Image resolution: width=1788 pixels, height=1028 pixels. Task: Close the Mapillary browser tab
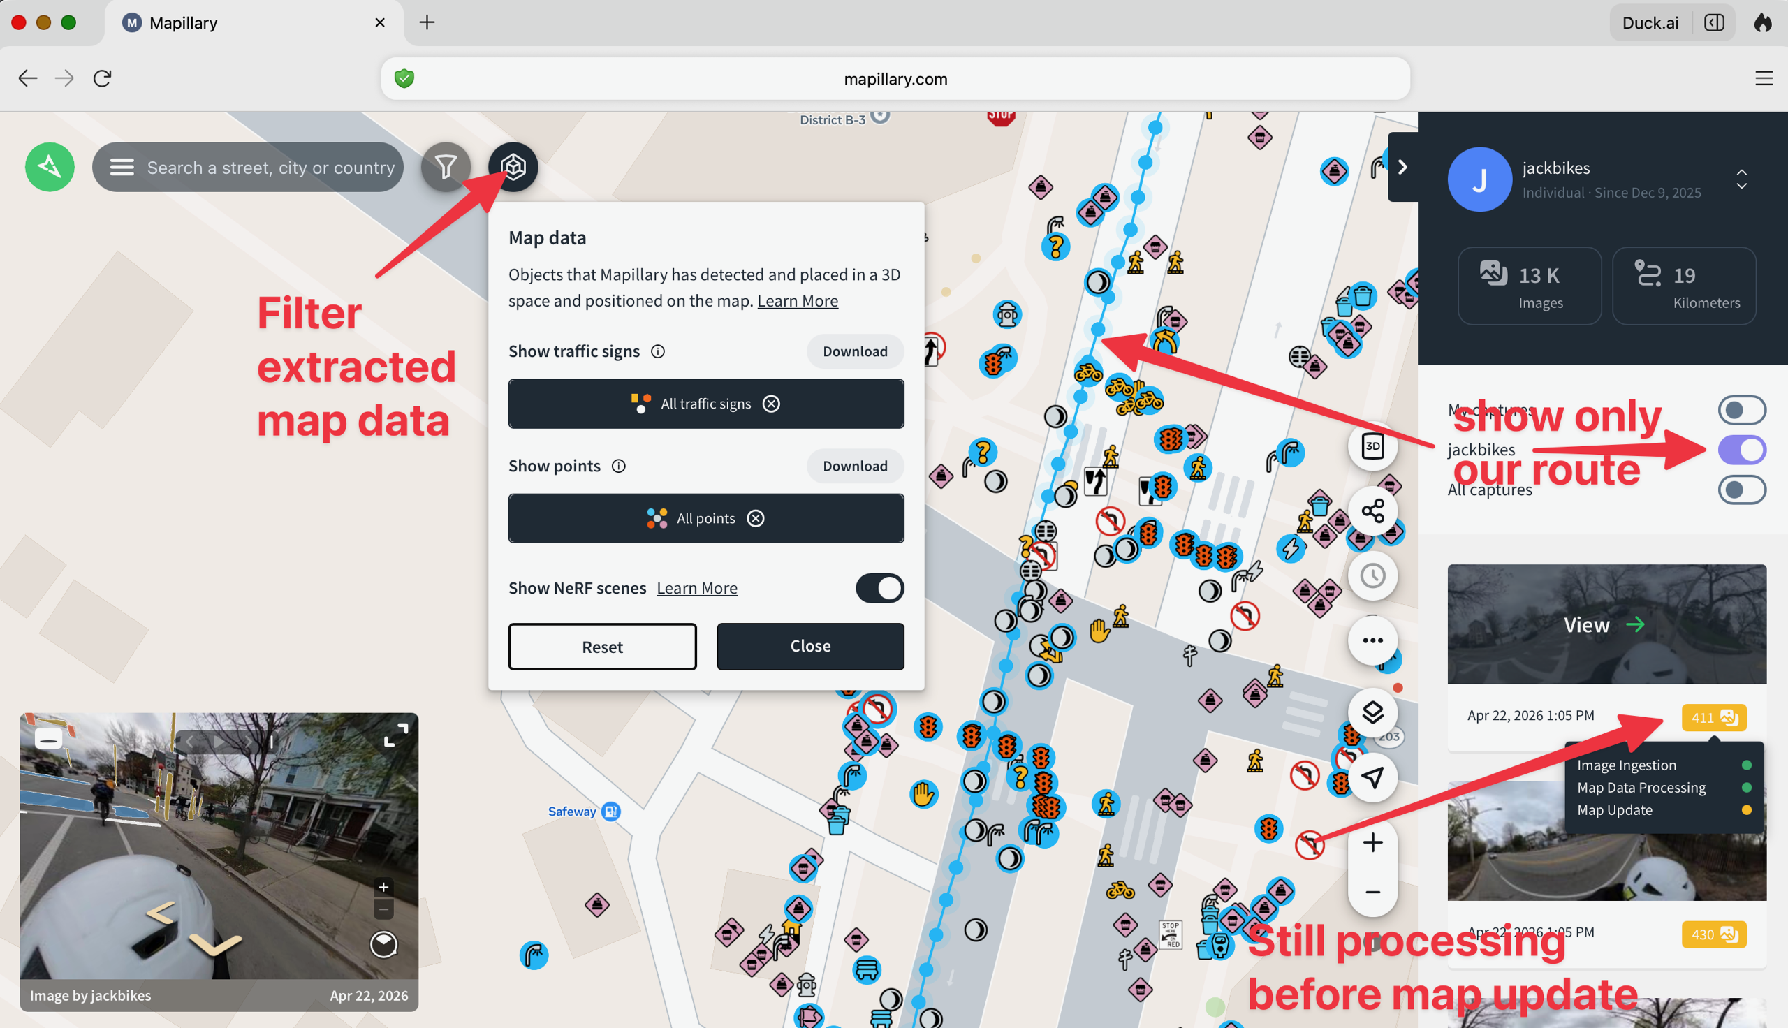coord(380,22)
